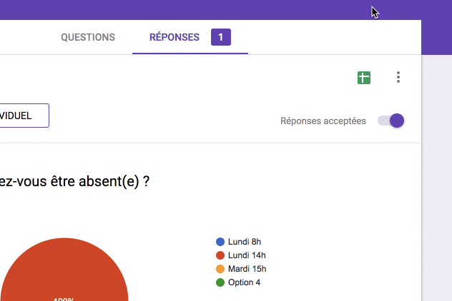Select the Option 4 legend label
Image resolution: width=452 pixels, height=301 pixels.
tap(244, 282)
